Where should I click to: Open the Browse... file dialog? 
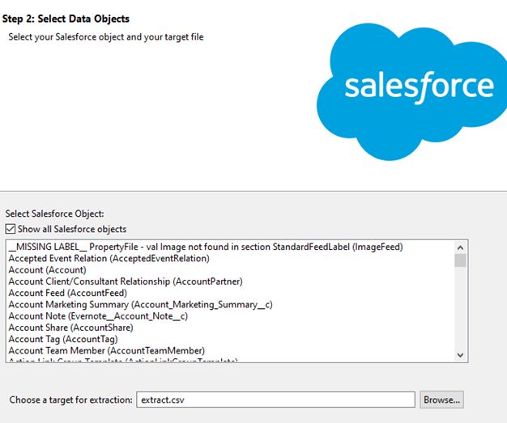(441, 400)
